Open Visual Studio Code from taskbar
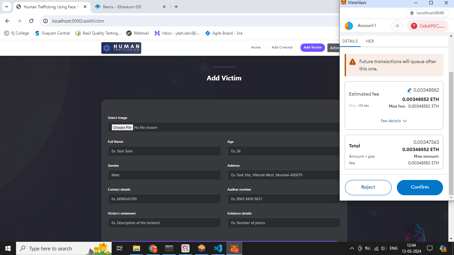 [218, 248]
